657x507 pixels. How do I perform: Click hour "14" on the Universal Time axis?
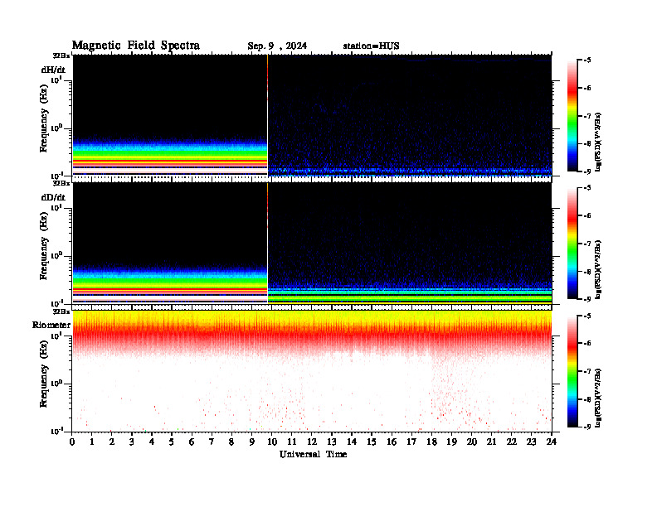click(352, 442)
